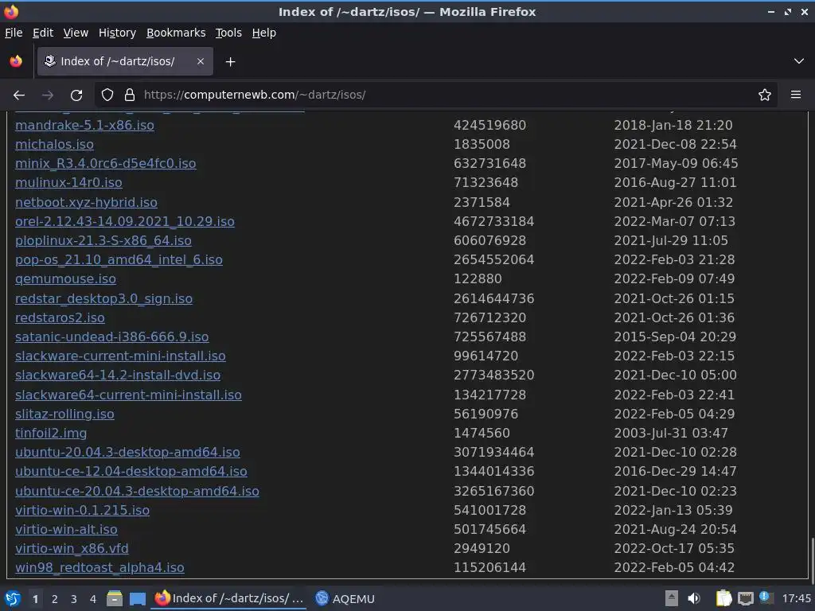Image resolution: width=815 pixels, height=611 pixels.
Task: Open Firefox View pinned icon
Action: pyautogui.click(x=16, y=61)
